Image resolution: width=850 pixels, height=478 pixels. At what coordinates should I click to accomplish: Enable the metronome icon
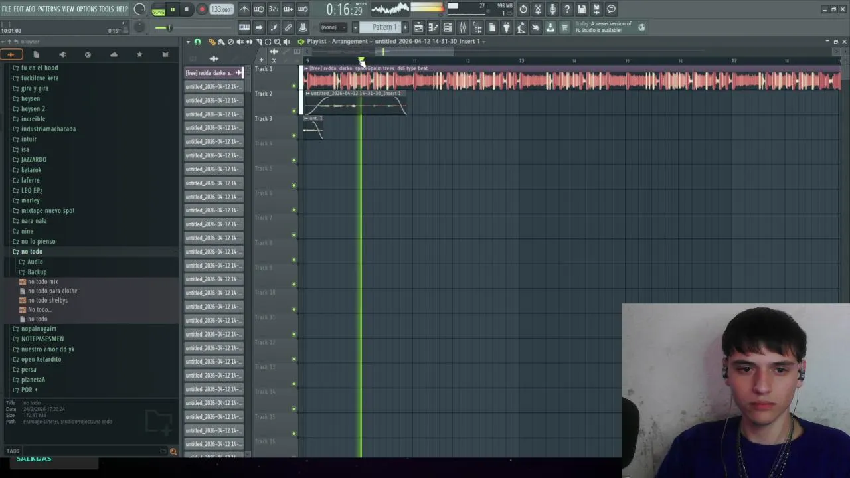click(x=244, y=9)
